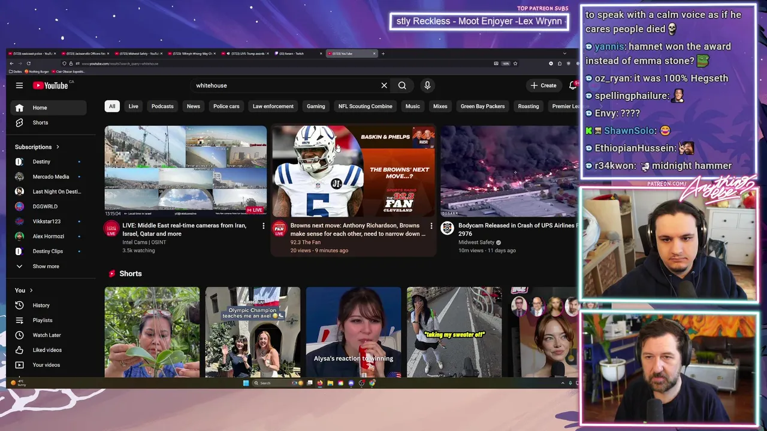
Task: Select the Green Bay Packers chip
Action: click(x=482, y=106)
